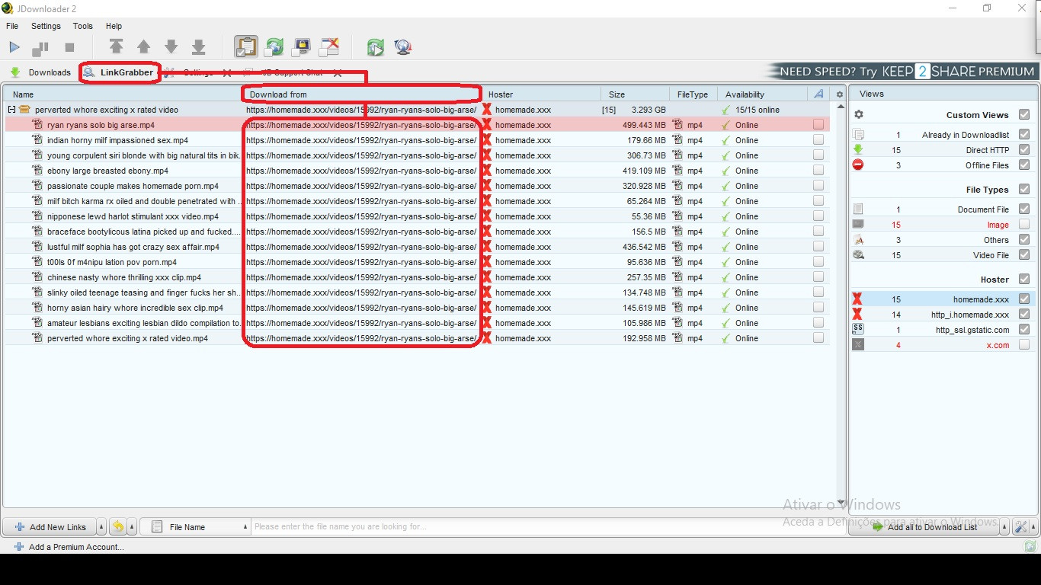1041x585 pixels.
Task: Click the pause downloads toolbar icon
Action: point(40,48)
